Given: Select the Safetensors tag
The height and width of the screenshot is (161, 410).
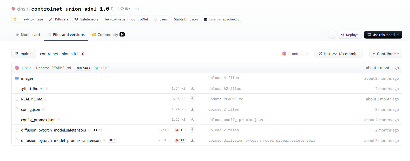Looking at the screenshot, I should coord(86,19).
